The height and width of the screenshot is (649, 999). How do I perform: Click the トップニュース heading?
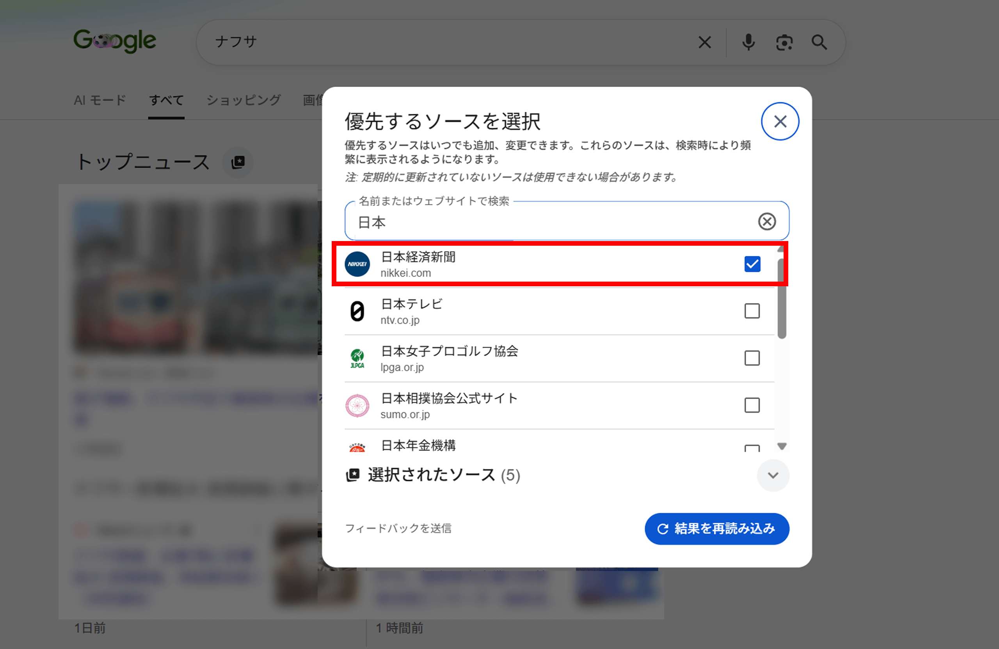[143, 162]
